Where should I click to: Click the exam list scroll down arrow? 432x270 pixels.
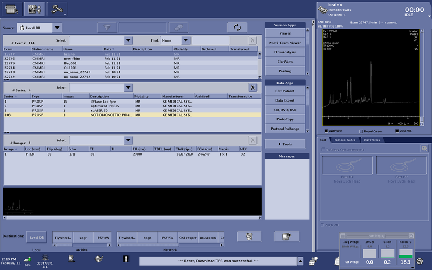260,77
